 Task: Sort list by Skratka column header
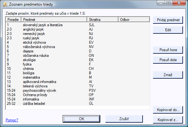103,20
